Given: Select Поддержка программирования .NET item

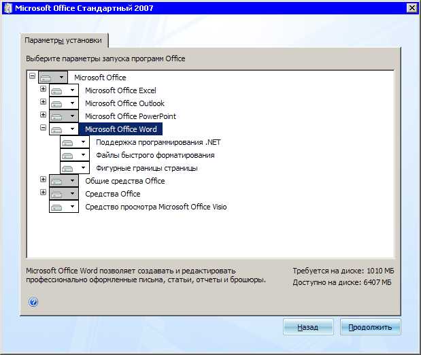Looking at the screenshot, I should click(x=158, y=142).
